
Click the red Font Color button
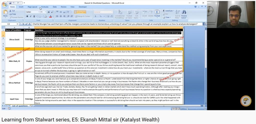pyautogui.click(x=50, y=16)
